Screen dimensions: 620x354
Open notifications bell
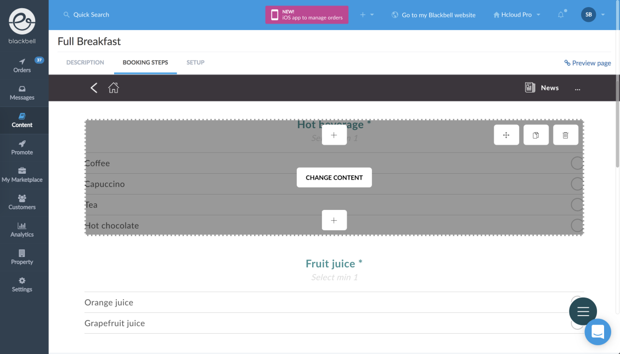(561, 15)
